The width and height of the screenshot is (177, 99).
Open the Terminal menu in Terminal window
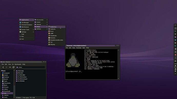pyautogui.click(x=79, y=48)
